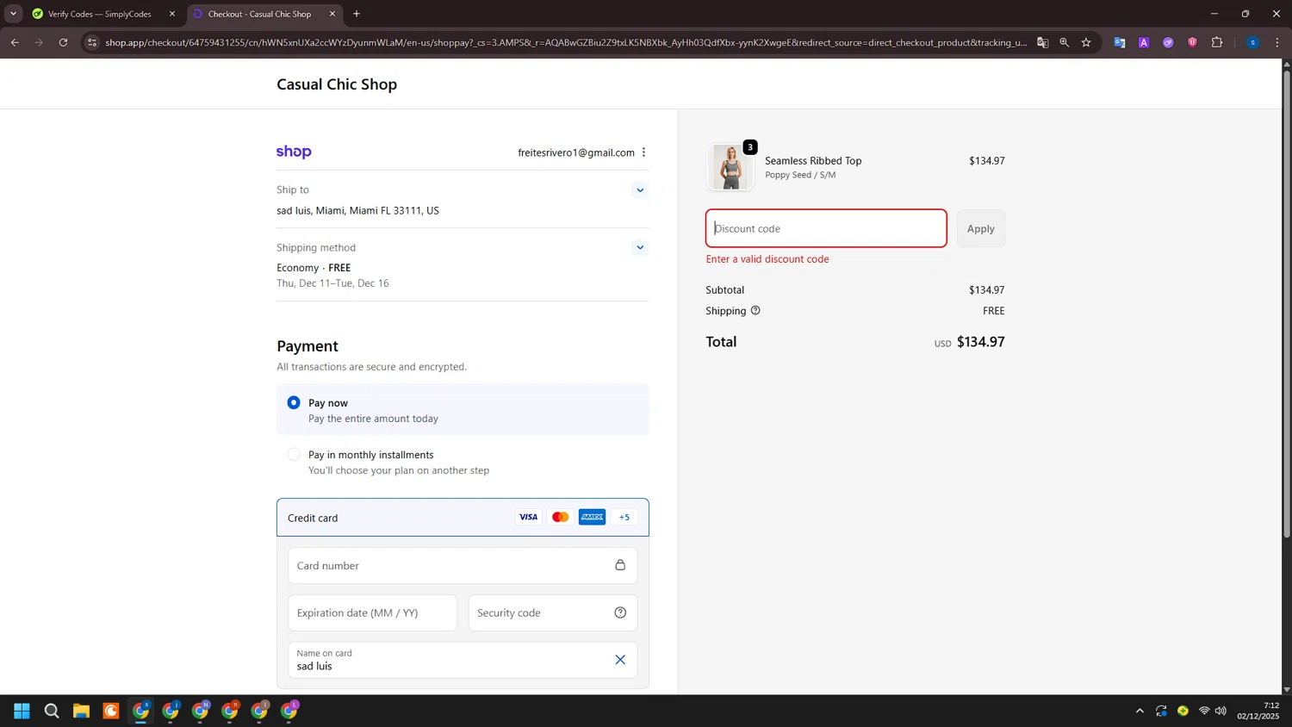Click the Security code field
Viewport: 1292px width, 727px height.
pos(552,612)
